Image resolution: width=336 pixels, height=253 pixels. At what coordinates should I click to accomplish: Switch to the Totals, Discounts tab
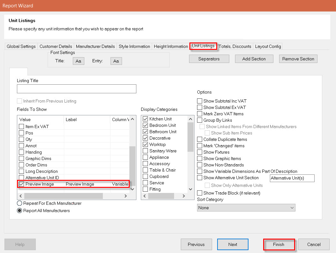pos(235,46)
